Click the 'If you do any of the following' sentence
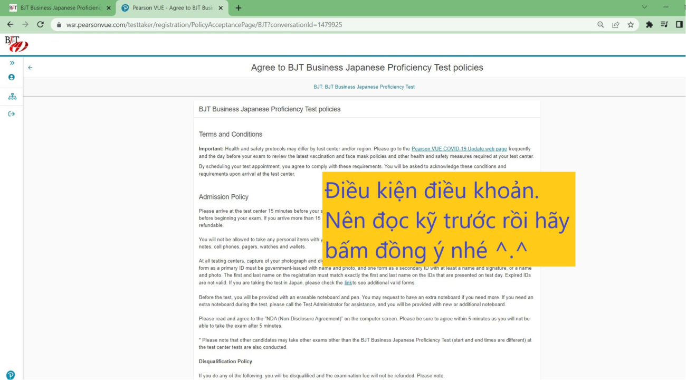This screenshot has height=380, width=686. [x=322, y=376]
